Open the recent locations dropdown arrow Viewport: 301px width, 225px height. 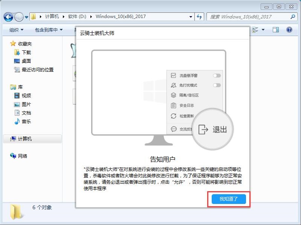[26, 17]
